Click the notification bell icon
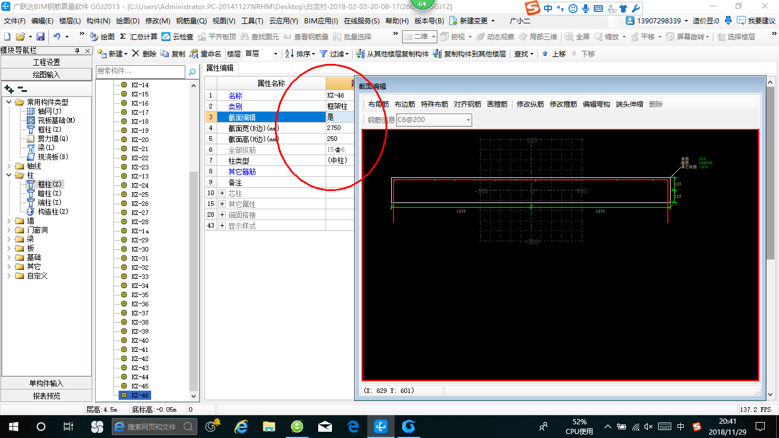 pos(728,21)
